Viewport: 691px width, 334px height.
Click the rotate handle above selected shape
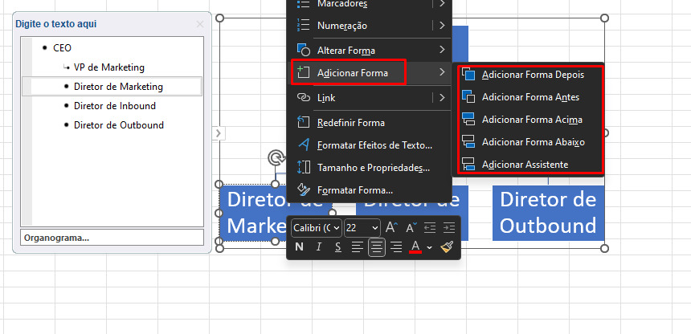click(276, 157)
